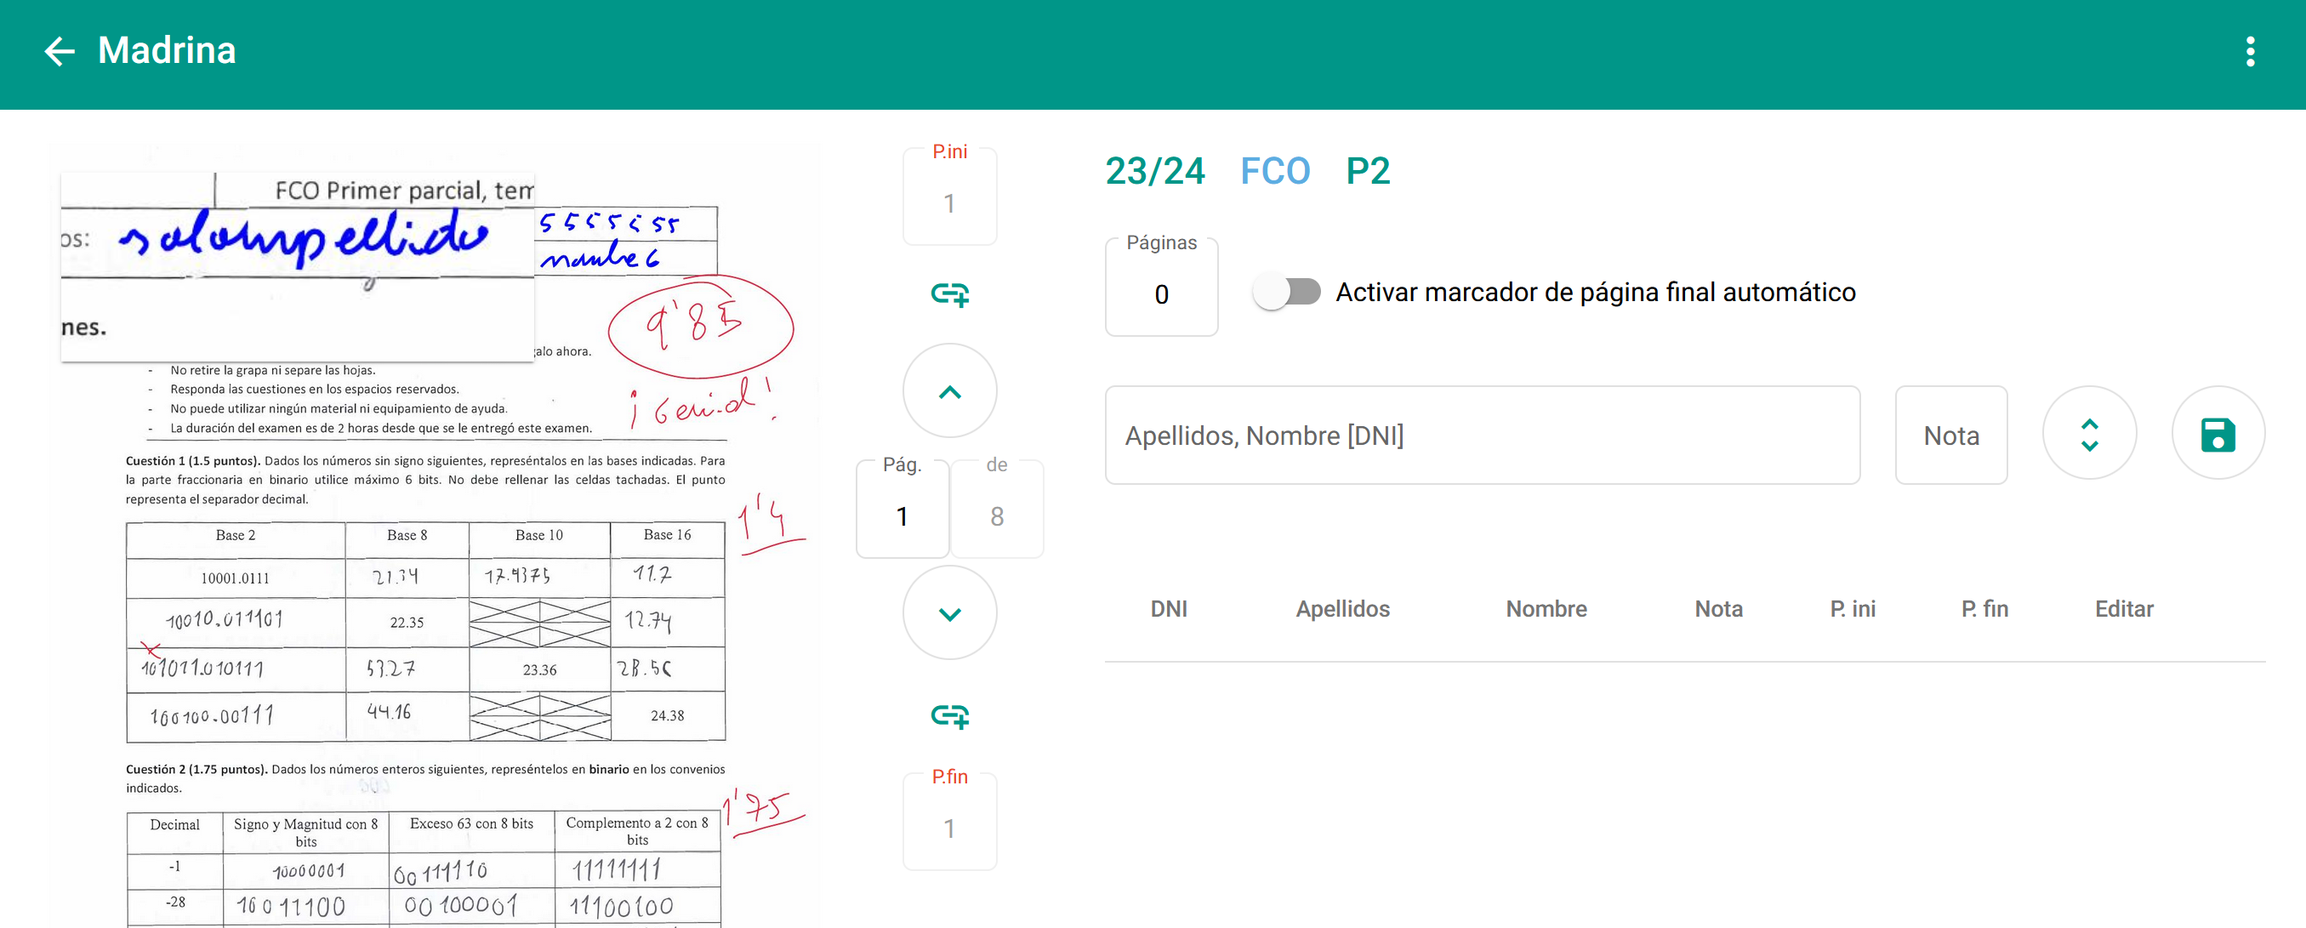Click the up-down sort arrows button

pos(2088,434)
